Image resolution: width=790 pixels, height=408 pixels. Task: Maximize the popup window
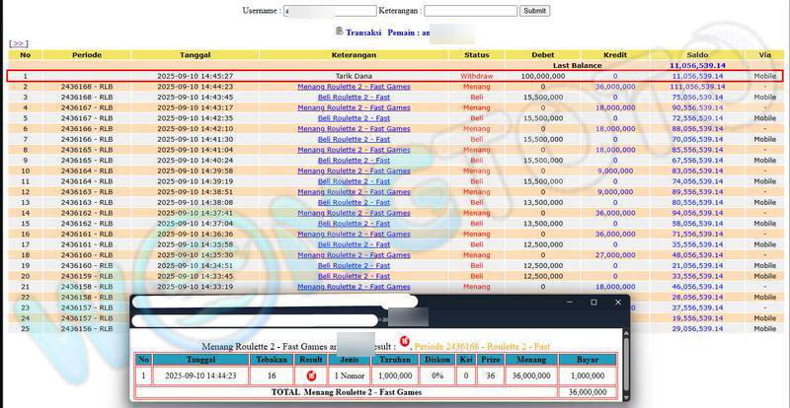[x=593, y=302]
